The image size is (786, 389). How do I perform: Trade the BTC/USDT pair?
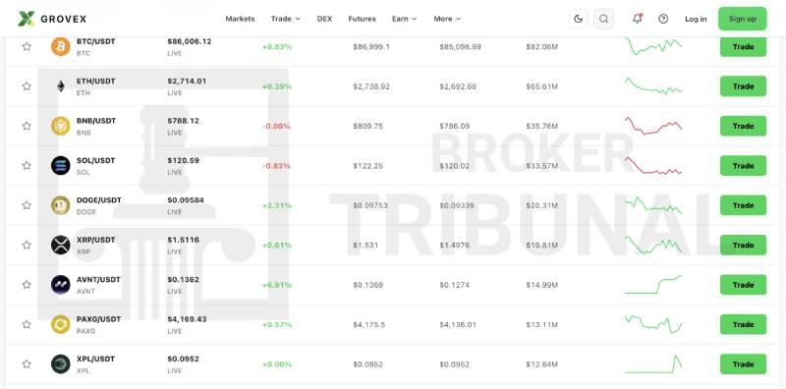[743, 46]
